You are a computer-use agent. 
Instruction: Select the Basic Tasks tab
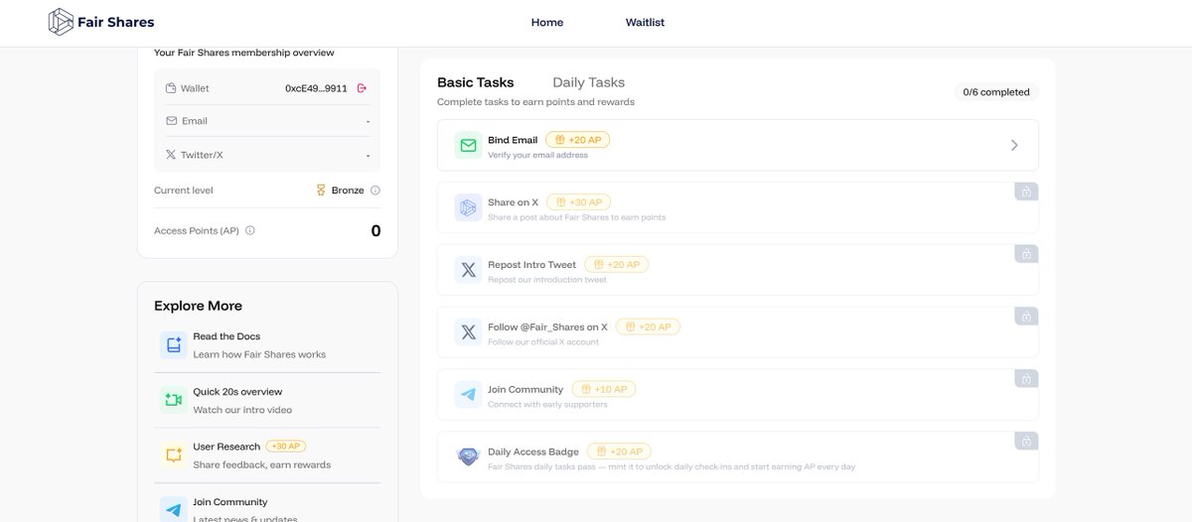pyautogui.click(x=476, y=82)
